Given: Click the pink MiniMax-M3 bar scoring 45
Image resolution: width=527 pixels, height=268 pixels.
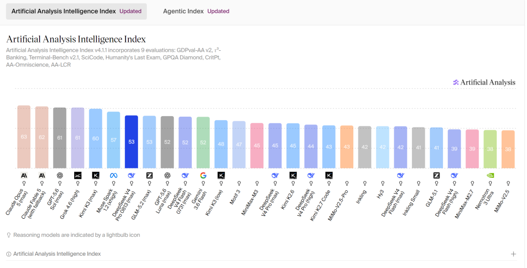Looking at the screenshot, I should (x=257, y=145).
